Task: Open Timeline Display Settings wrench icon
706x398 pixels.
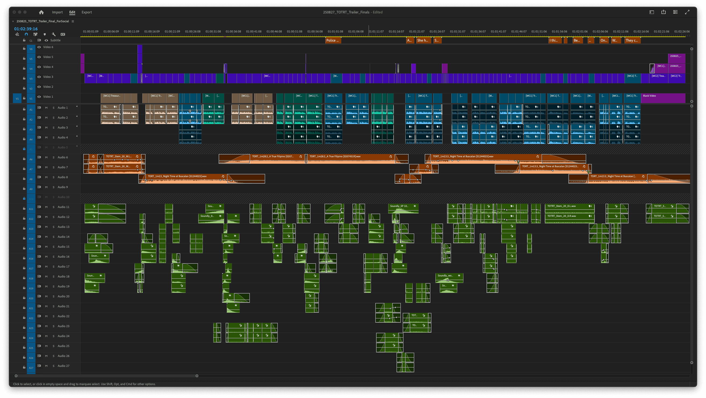Action: coord(54,35)
